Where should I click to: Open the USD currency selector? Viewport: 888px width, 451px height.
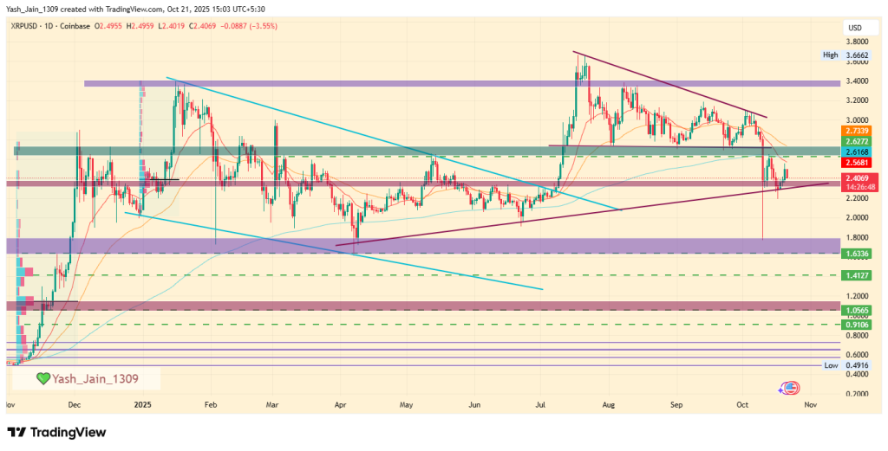(853, 28)
